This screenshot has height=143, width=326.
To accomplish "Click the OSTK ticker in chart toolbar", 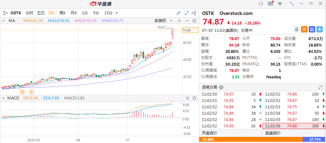I will click(16, 13).
